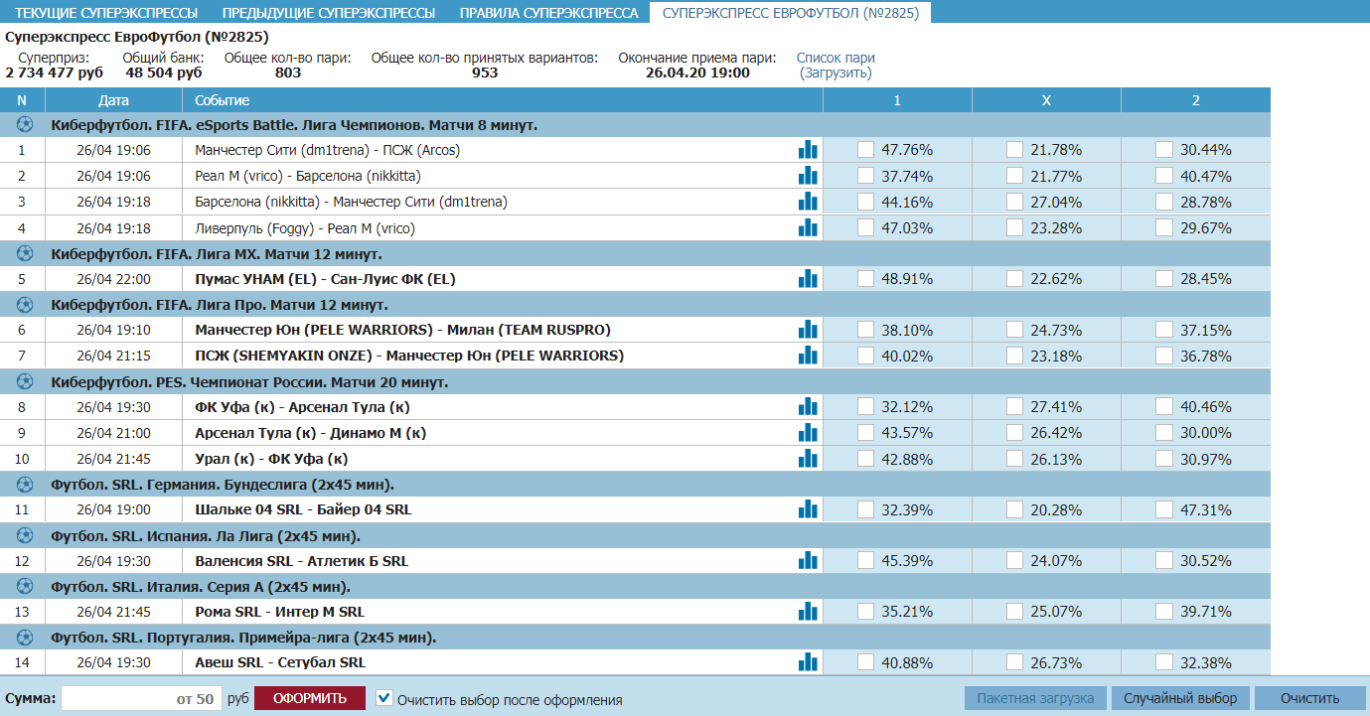Uncheck 'Очистить выбор после оформления' checkbox
This screenshot has height=716, width=1370.
coord(384,698)
